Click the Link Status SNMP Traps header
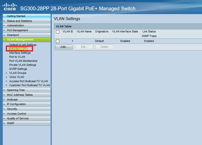Screen dimensions: 202x145 pos(149,34)
